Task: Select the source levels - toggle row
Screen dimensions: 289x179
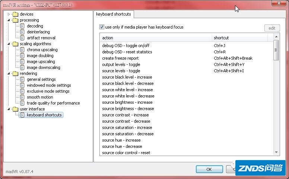Action: pyautogui.click(x=187, y=71)
